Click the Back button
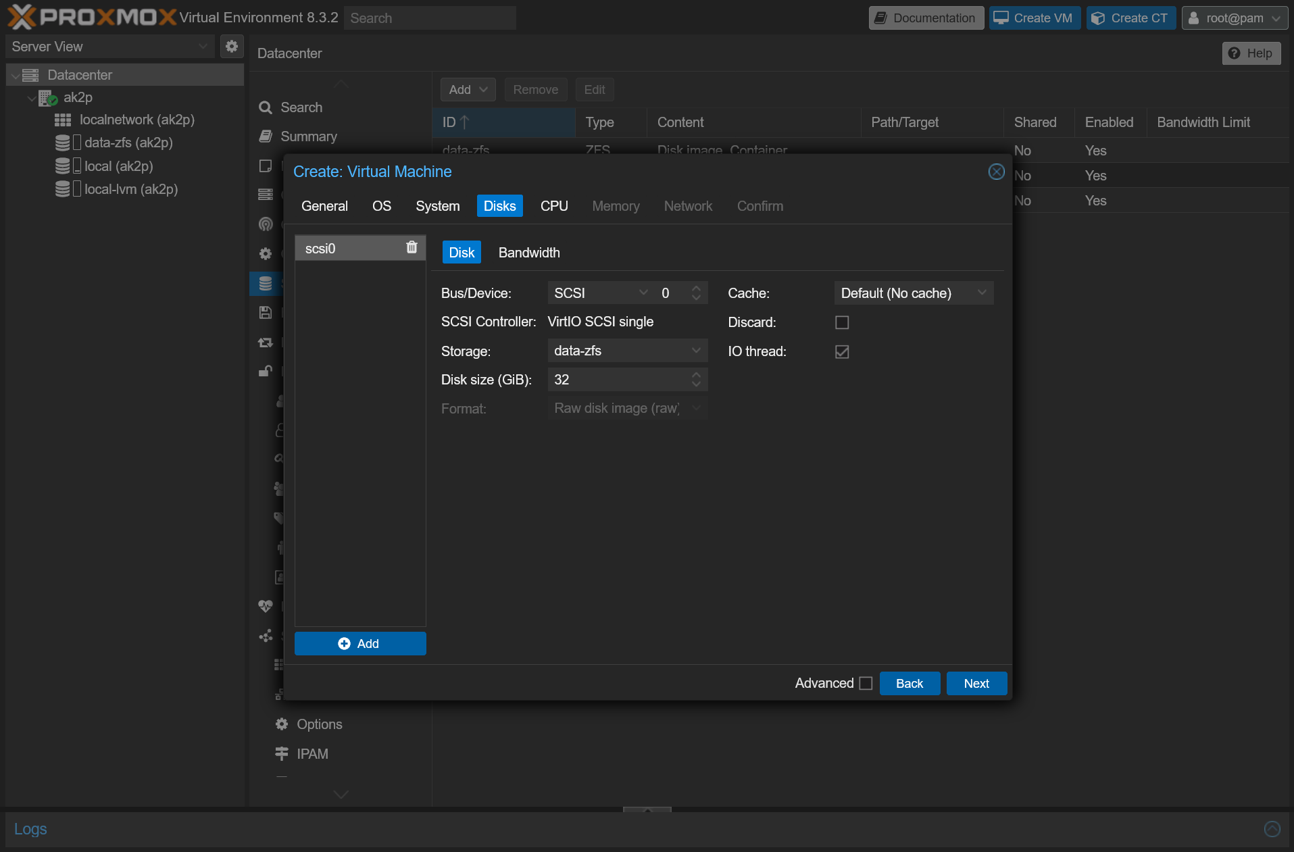1294x852 pixels. click(x=910, y=684)
